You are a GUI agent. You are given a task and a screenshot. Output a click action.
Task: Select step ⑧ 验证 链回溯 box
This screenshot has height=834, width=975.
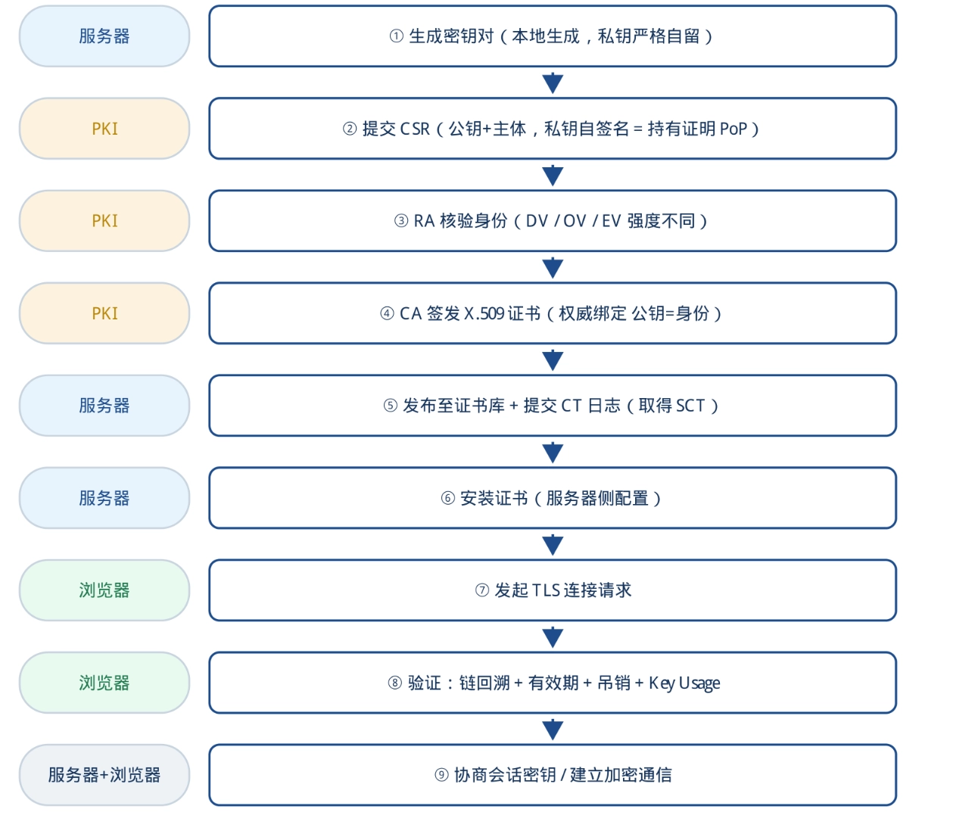(x=553, y=683)
